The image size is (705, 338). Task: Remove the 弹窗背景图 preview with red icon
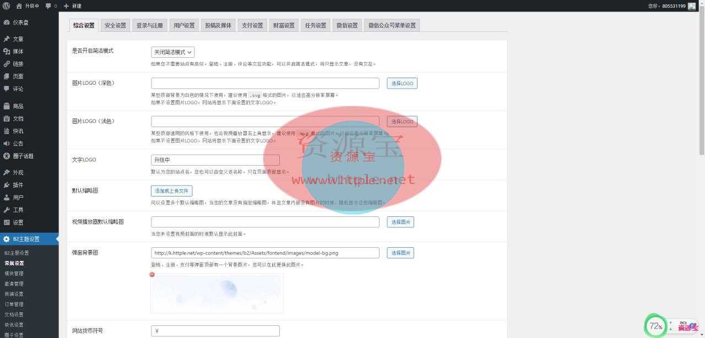[152, 274]
